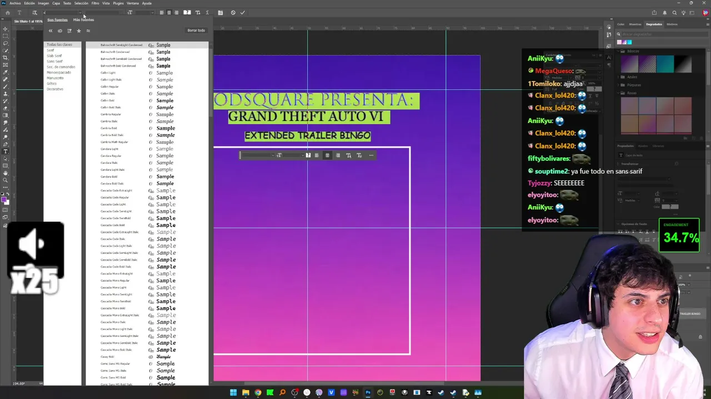The height and width of the screenshot is (399, 711).
Task: Cancel the current text edit
Action: tap(233, 13)
